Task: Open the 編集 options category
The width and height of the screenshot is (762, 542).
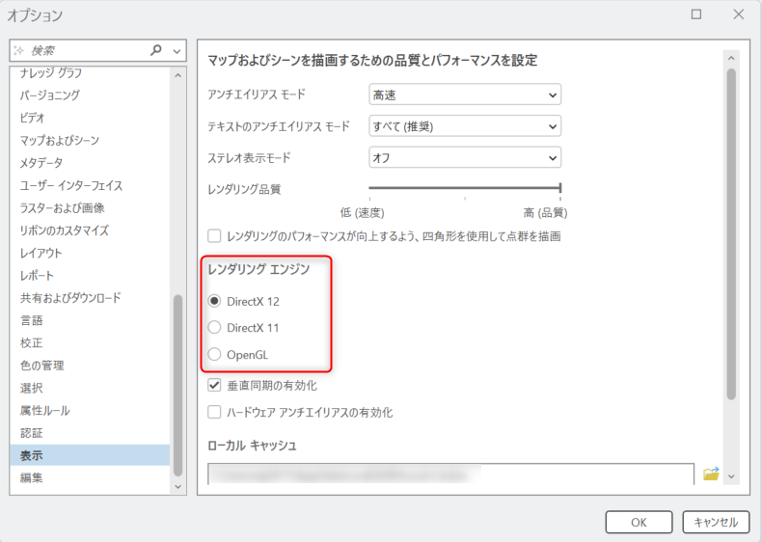Action: (31, 477)
